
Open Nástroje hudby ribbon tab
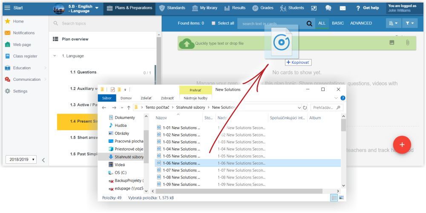196,98
